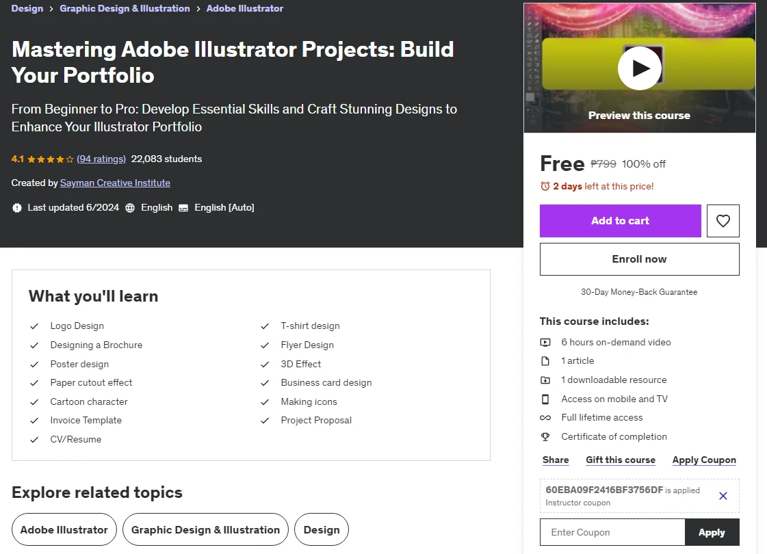Image resolution: width=767 pixels, height=554 pixels.
Task: Click the lifetime access infinity icon
Action: click(545, 418)
